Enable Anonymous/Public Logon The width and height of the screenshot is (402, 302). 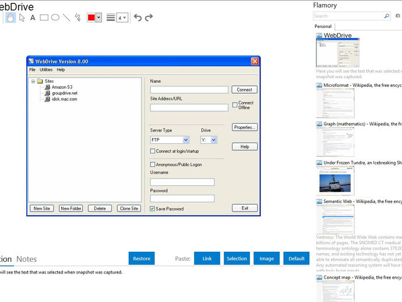(x=153, y=164)
